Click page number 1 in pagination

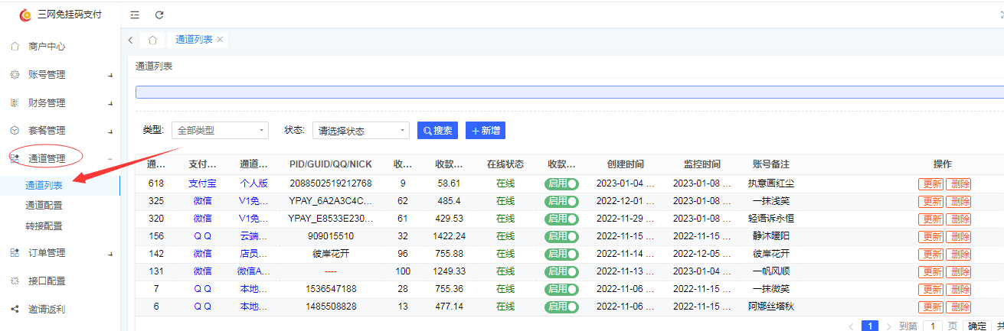pyautogui.click(x=870, y=326)
